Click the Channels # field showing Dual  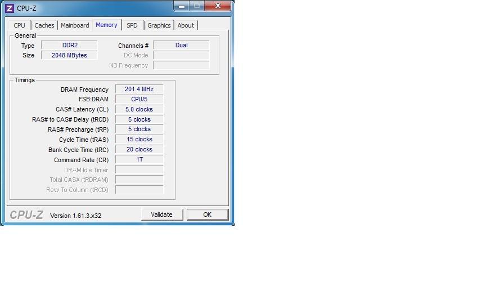click(x=181, y=45)
